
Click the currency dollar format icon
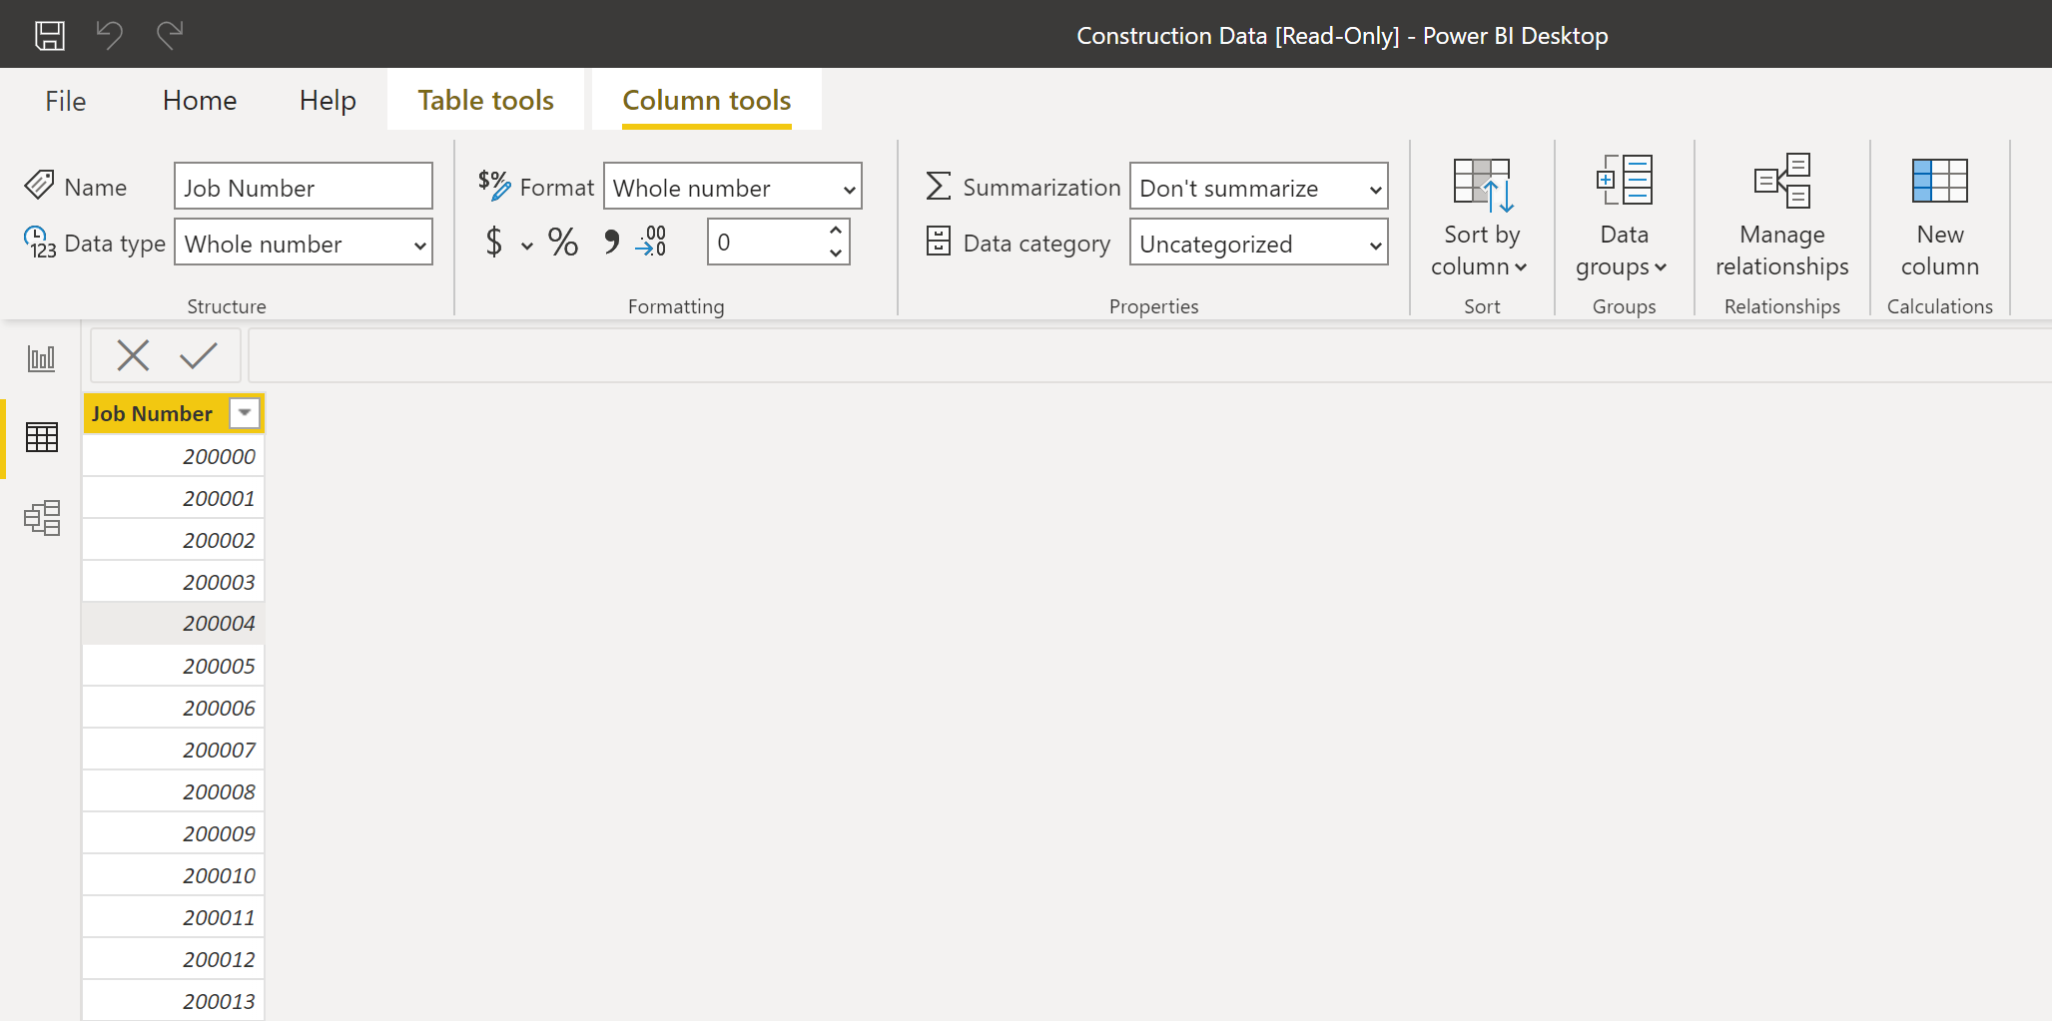[x=494, y=243]
